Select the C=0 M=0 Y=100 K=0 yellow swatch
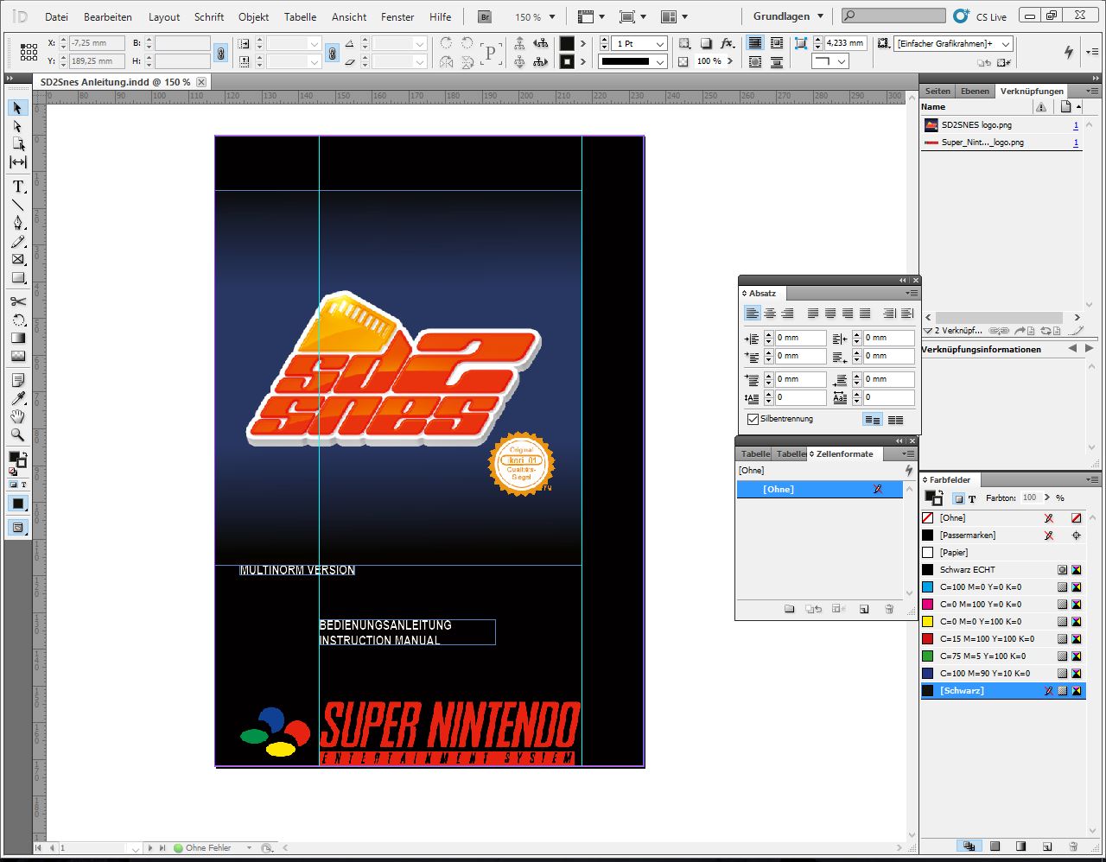Screen dimensions: 1106x862 coord(1002,622)
